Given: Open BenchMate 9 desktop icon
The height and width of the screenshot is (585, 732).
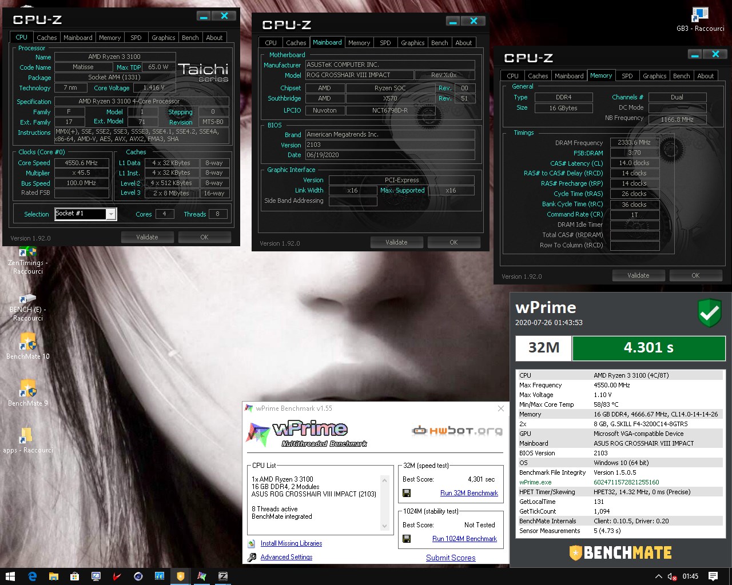Looking at the screenshot, I should click(x=27, y=394).
